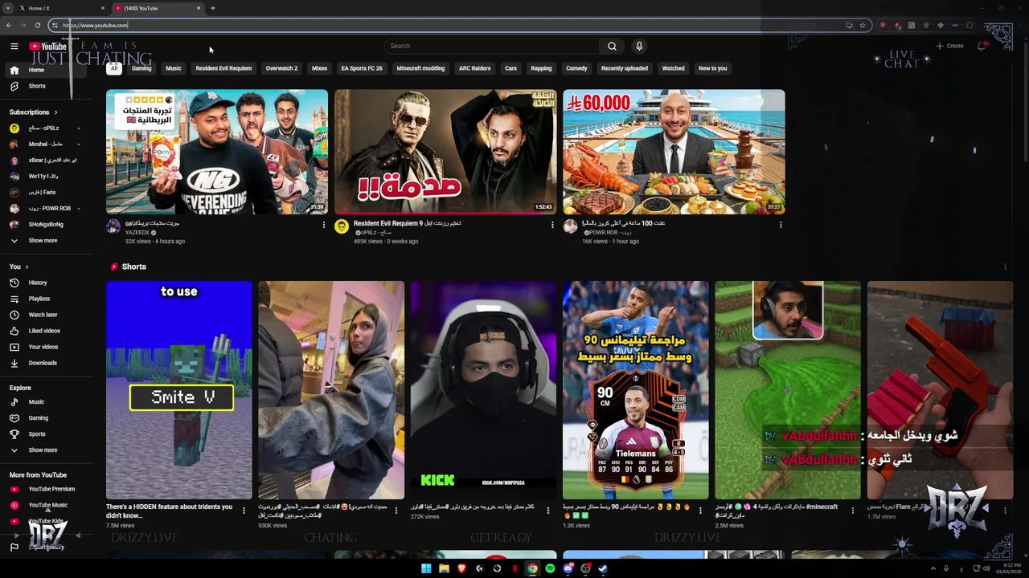Open Shorts shelf options menu
1029x578 pixels.
[1005, 267]
